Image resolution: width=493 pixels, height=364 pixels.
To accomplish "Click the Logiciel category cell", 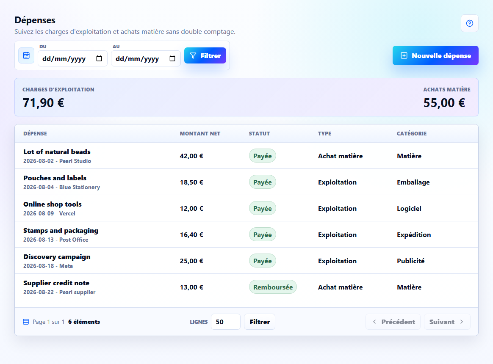I will coord(409,208).
